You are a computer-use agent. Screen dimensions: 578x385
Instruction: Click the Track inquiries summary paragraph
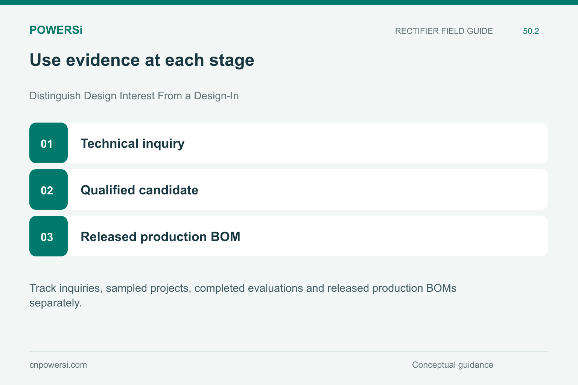pyautogui.click(x=243, y=296)
